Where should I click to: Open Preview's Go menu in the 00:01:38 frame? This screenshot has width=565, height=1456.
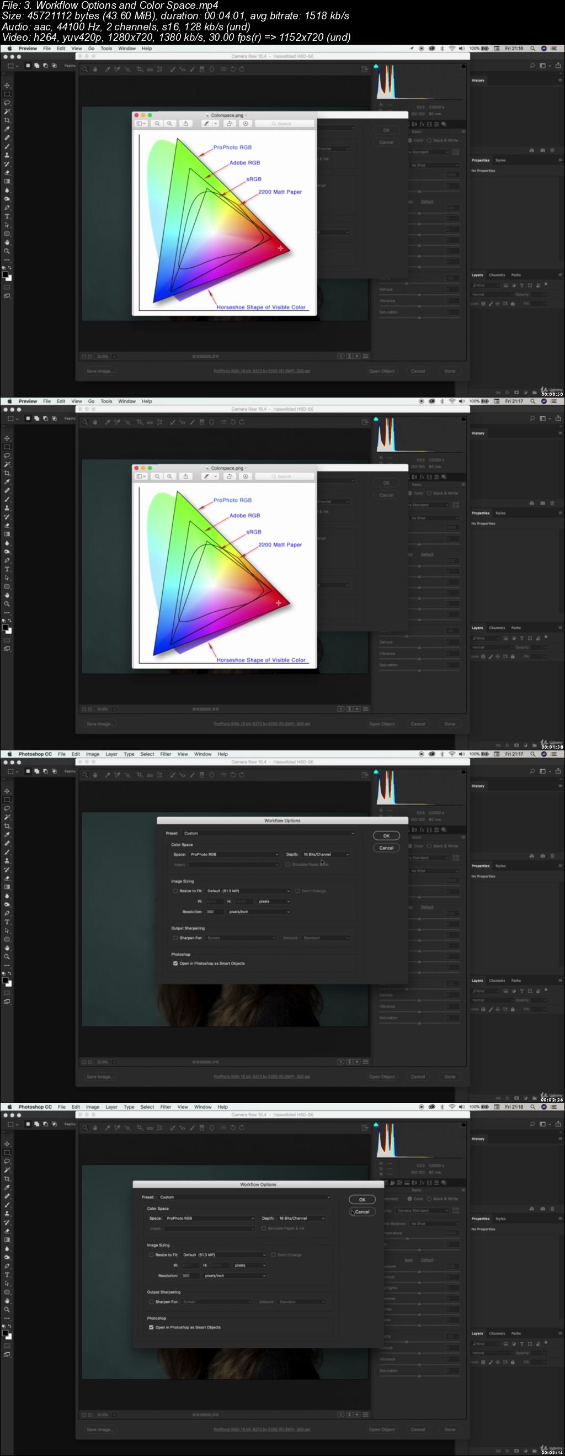(91, 401)
